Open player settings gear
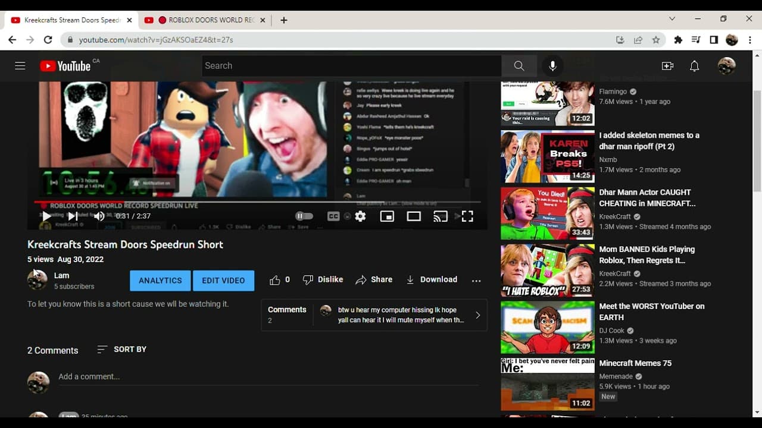Image resolution: width=762 pixels, height=428 pixels. pyautogui.click(x=360, y=216)
